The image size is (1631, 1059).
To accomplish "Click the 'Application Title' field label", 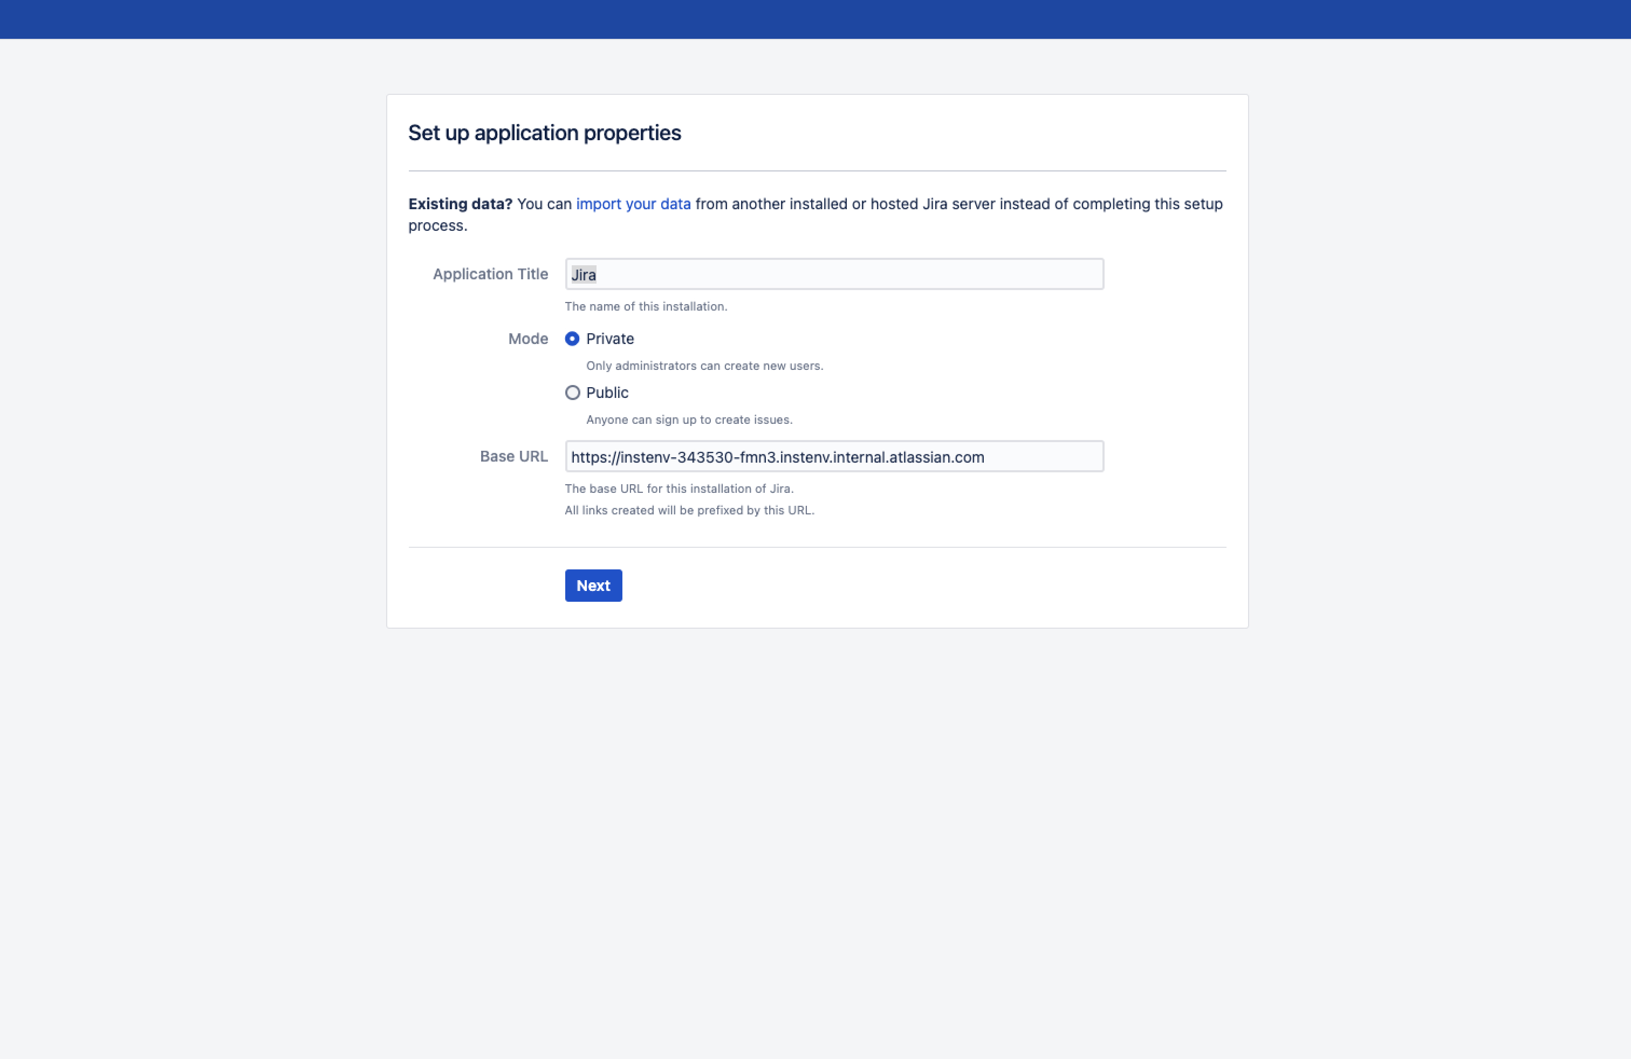I will 490,274.
